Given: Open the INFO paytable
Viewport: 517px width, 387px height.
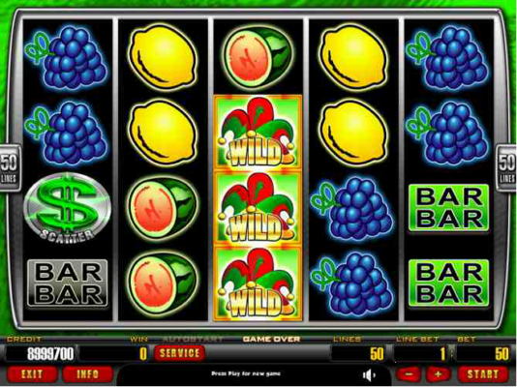Looking at the screenshot, I should (88, 374).
